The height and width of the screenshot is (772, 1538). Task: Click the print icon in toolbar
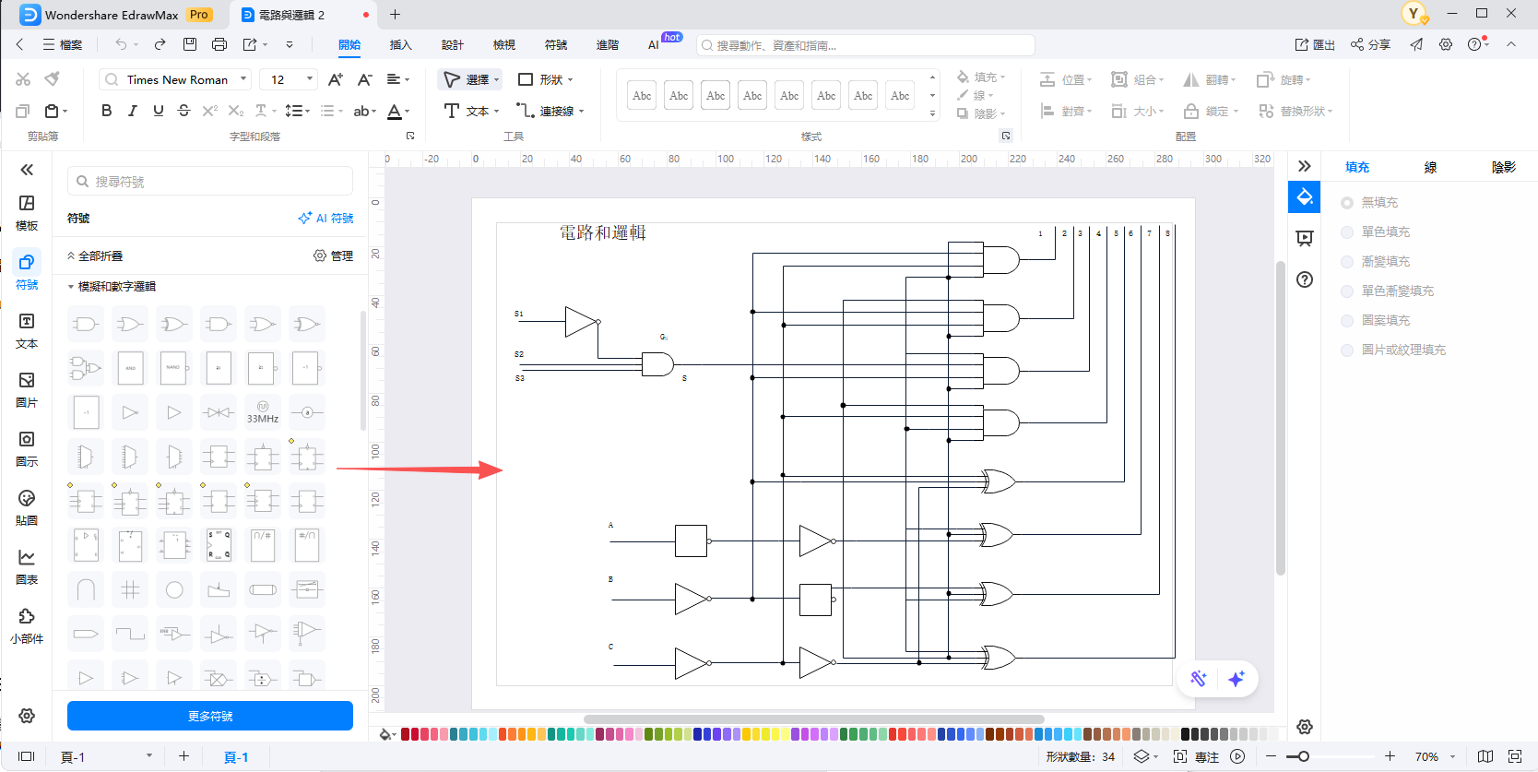pyautogui.click(x=219, y=44)
